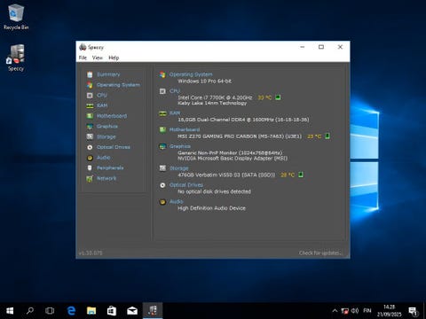Screen dimensions: 426x319
Task: Click the Kaby Lake 14nm Technology text
Action: [x=212, y=103]
